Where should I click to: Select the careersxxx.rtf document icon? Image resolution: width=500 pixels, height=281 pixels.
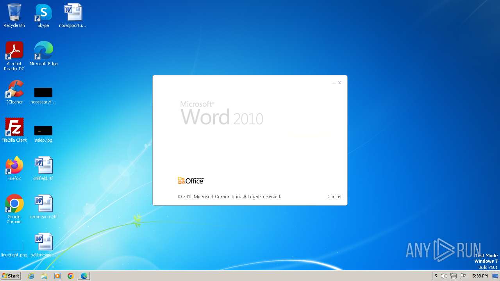pyautogui.click(x=43, y=207)
